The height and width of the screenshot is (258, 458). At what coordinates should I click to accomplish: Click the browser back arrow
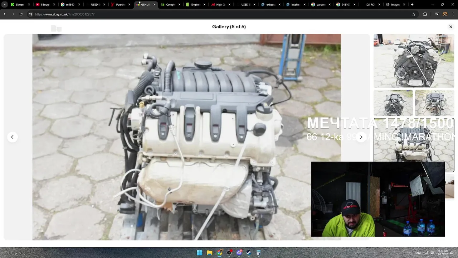click(5, 14)
